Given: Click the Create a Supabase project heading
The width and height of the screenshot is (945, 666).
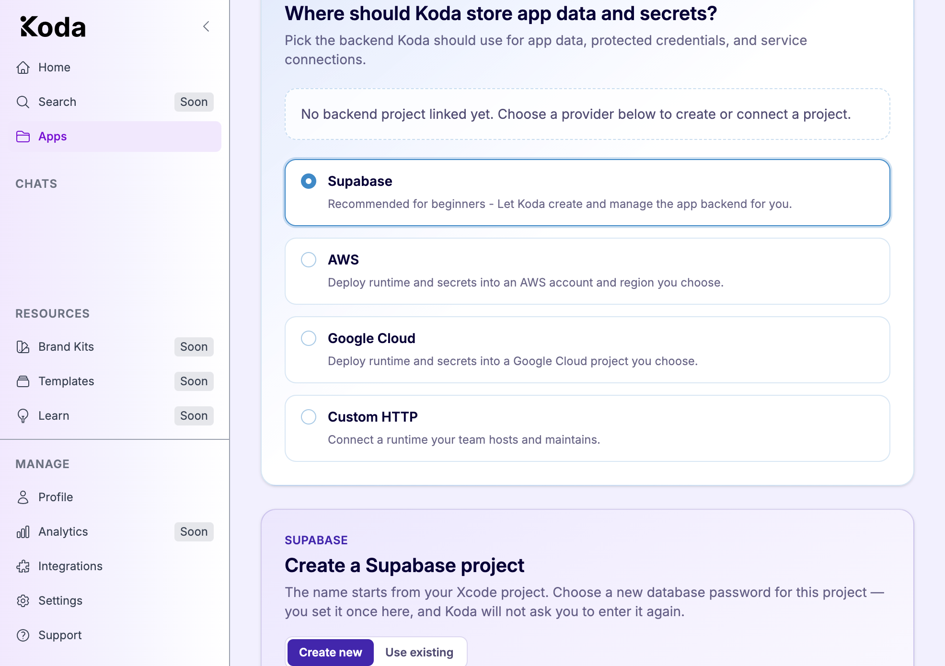Looking at the screenshot, I should click(x=404, y=565).
